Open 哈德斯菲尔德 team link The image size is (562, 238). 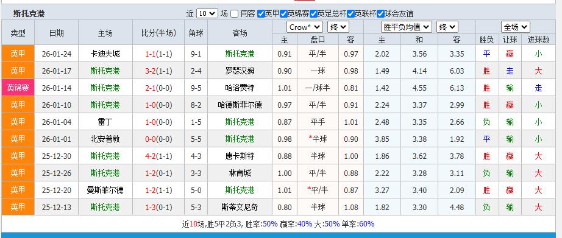(240, 105)
